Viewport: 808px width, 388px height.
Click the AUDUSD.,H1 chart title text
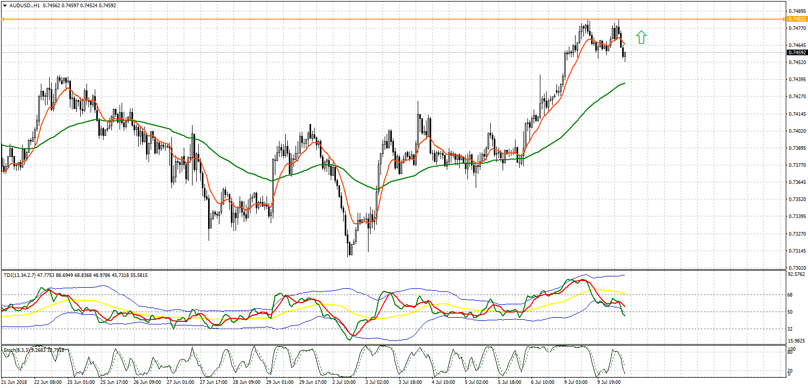pos(26,5)
